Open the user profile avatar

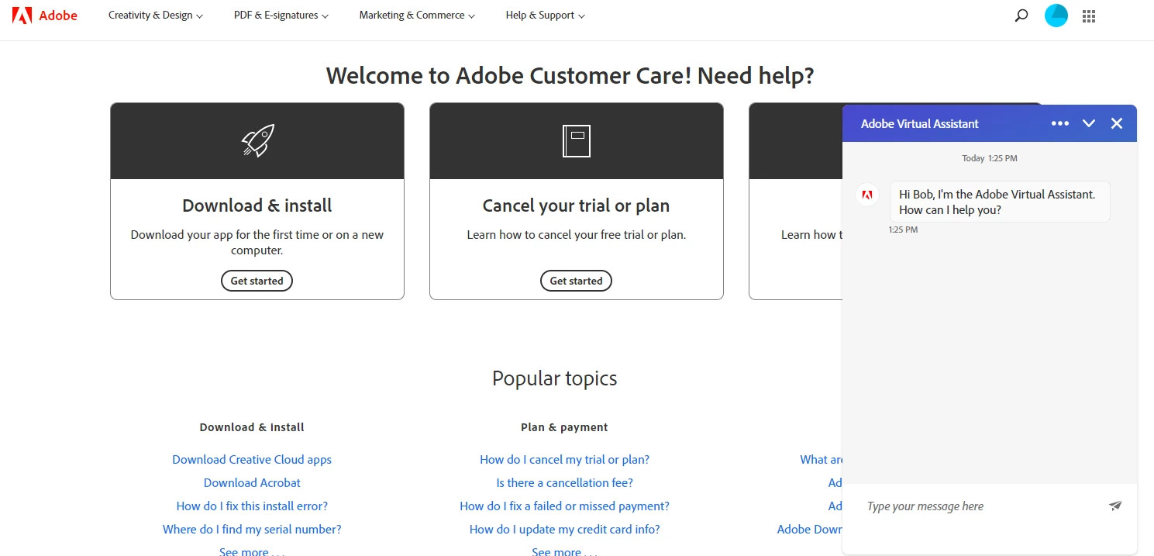pyautogui.click(x=1056, y=16)
